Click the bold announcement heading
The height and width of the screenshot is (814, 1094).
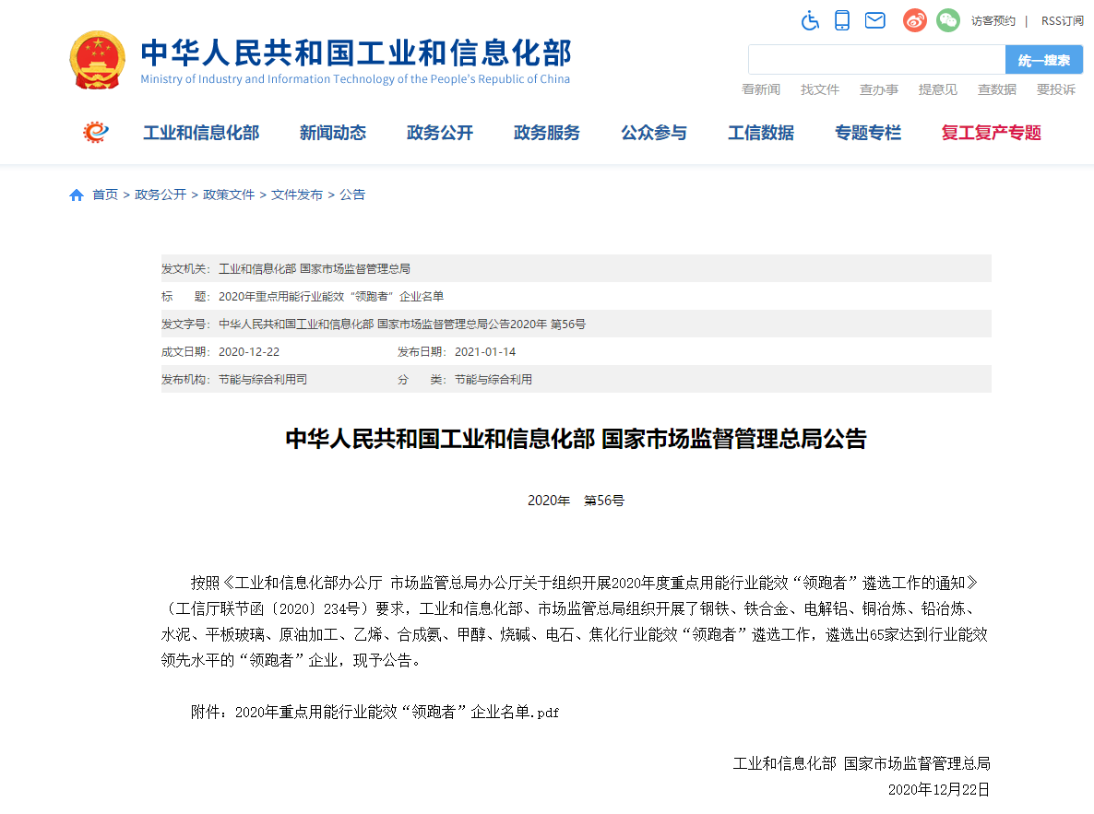click(577, 439)
